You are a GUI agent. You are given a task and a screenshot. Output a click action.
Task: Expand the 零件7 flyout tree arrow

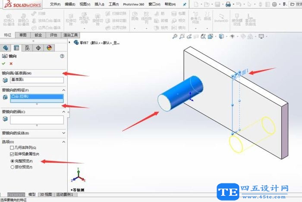[69, 42]
